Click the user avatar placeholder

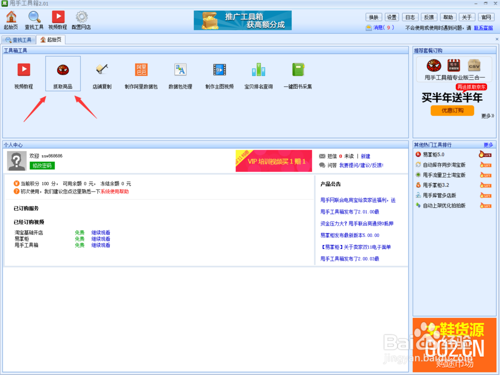tap(16, 161)
